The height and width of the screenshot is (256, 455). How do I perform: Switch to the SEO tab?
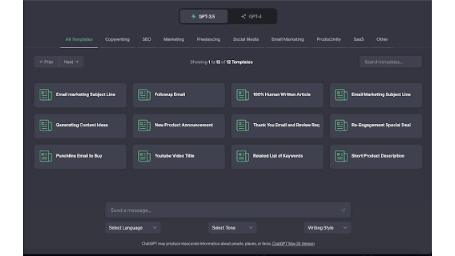coord(147,40)
